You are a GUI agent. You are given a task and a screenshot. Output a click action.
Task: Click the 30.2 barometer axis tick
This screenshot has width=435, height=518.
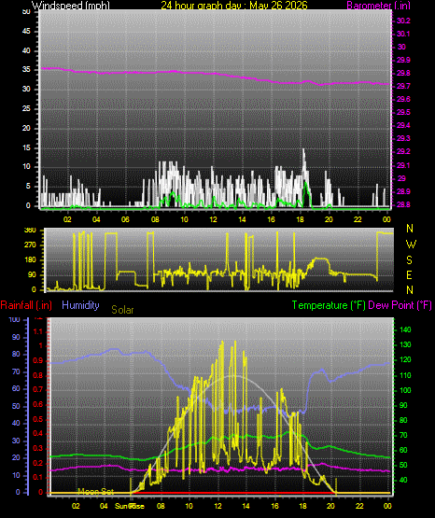[403, 21]
